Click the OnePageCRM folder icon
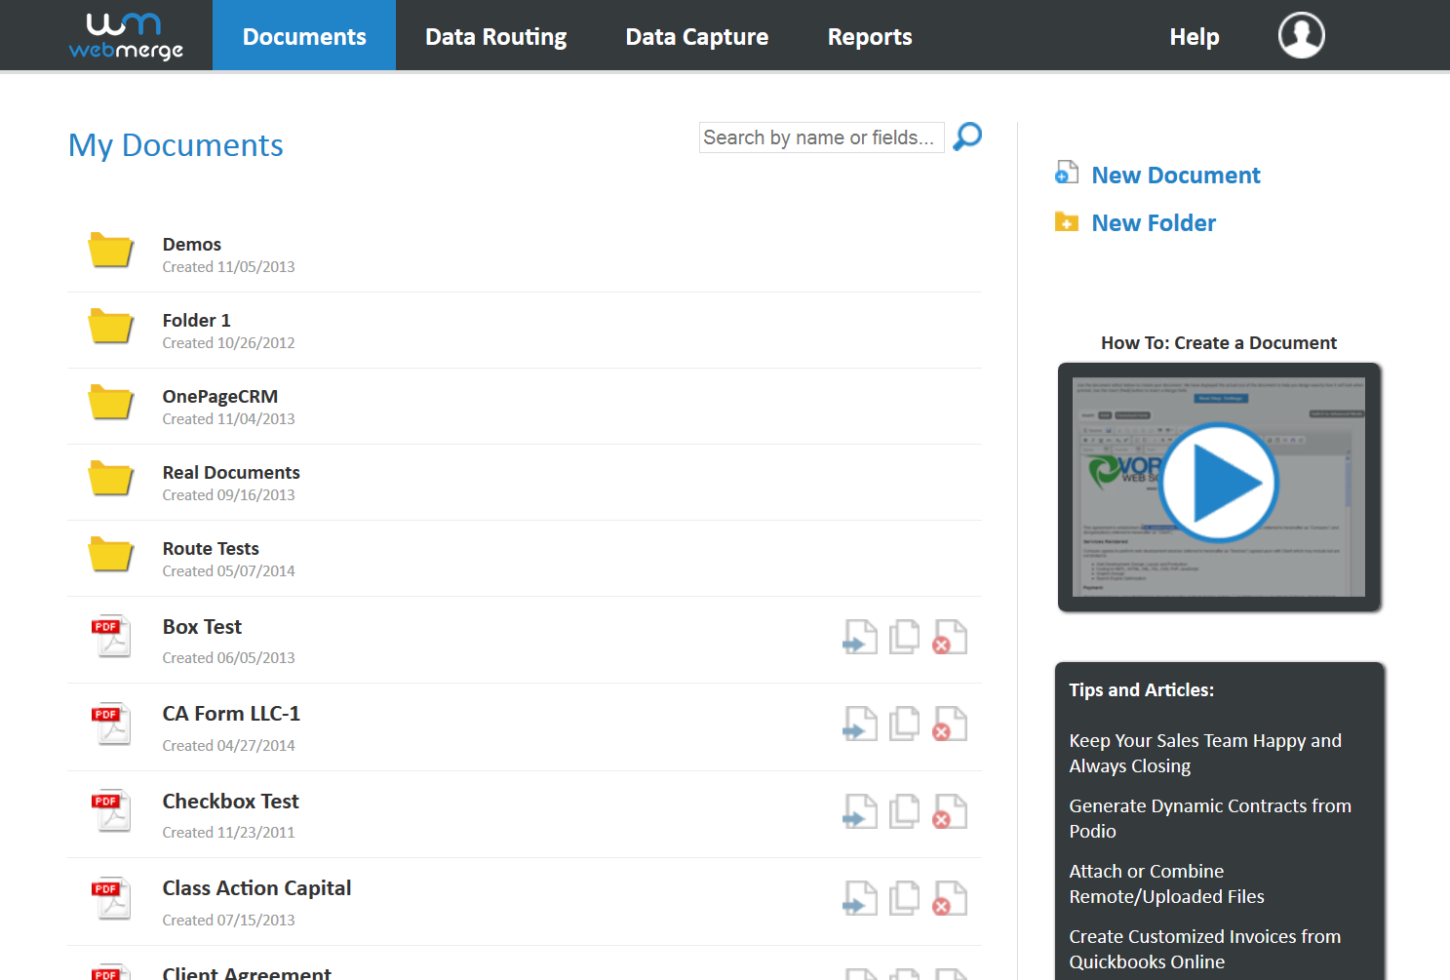The height and width of the screenshot is (980, 1450). coord(111,403)
